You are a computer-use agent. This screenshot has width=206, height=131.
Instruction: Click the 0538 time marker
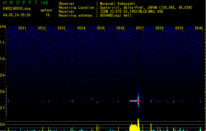(159, 28)
